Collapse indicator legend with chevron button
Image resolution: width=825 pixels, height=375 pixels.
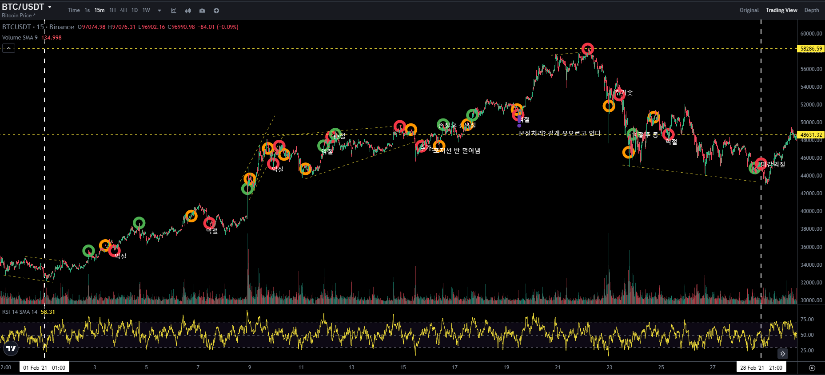[8, 48]
